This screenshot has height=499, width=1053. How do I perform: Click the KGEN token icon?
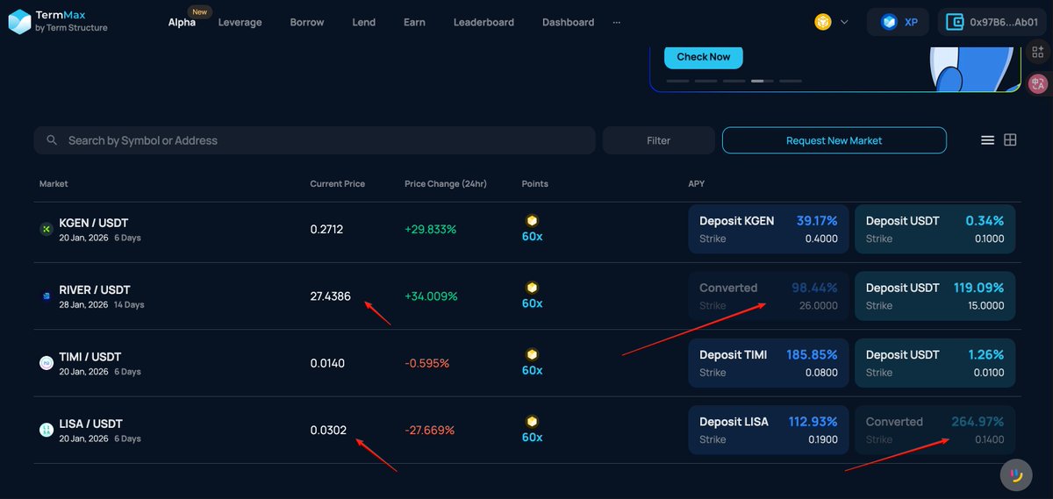tap(47, 229)
